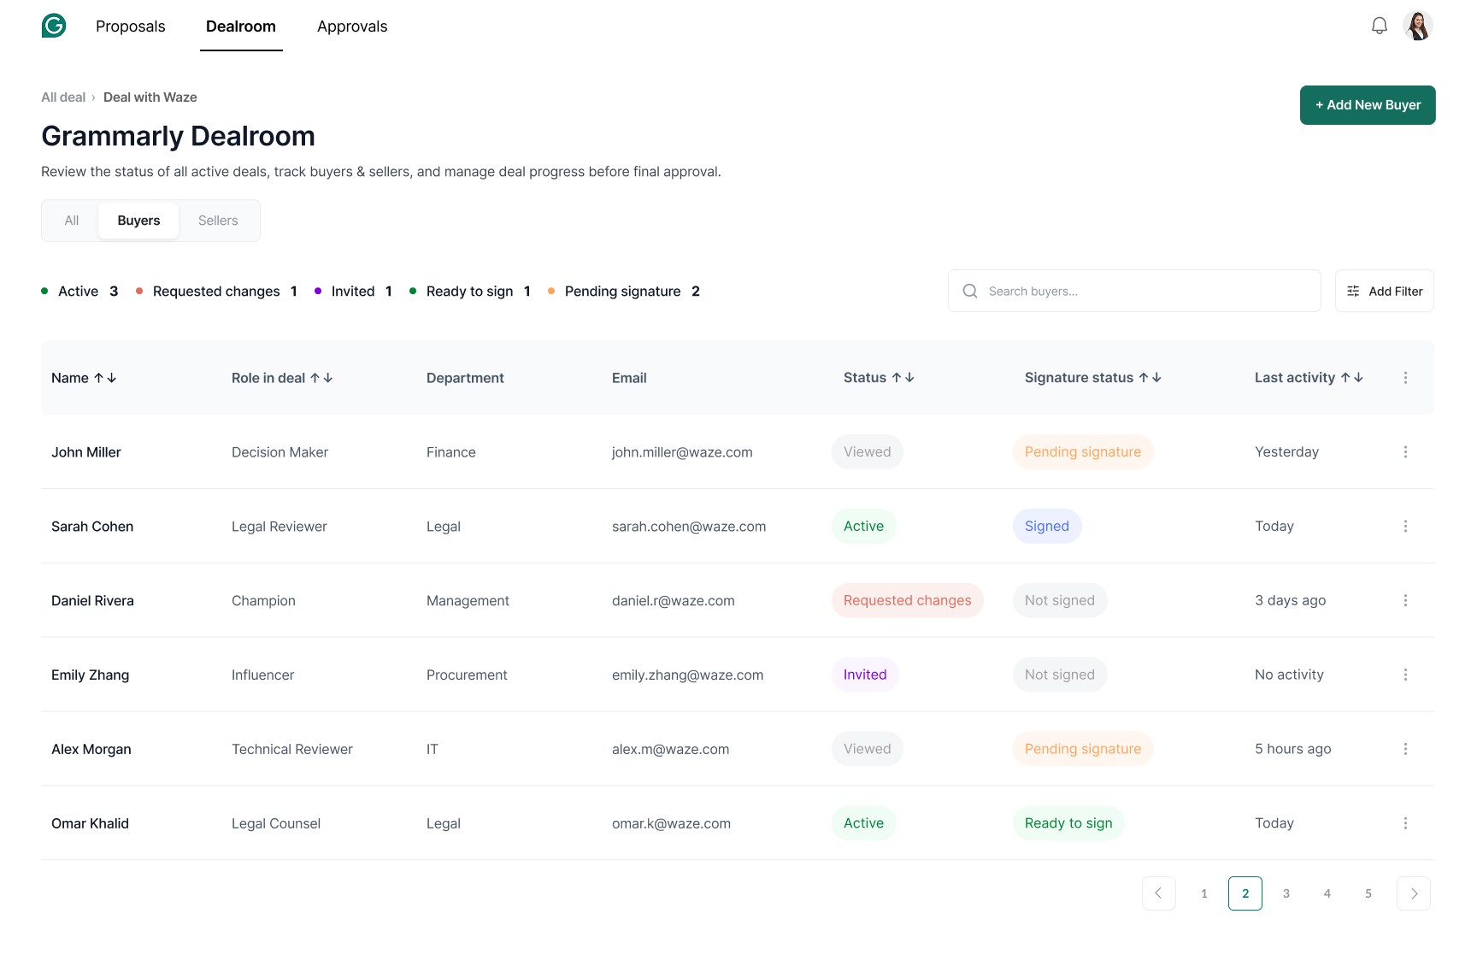
Task: Filter by Ready to sign count
Action: pos(470,292)
